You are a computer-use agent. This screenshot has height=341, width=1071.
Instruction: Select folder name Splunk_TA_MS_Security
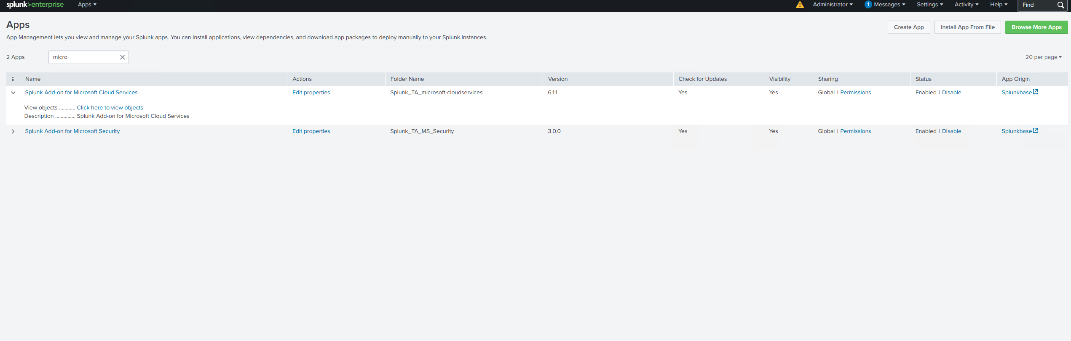[422, 131]
